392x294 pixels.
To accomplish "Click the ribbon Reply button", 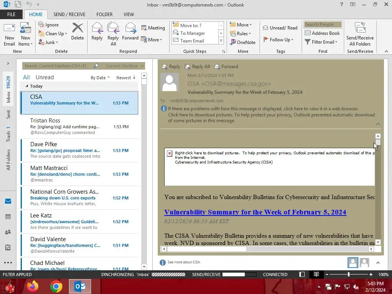I will point(97,32).
